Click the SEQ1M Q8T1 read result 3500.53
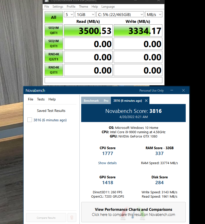 point(88,31)
